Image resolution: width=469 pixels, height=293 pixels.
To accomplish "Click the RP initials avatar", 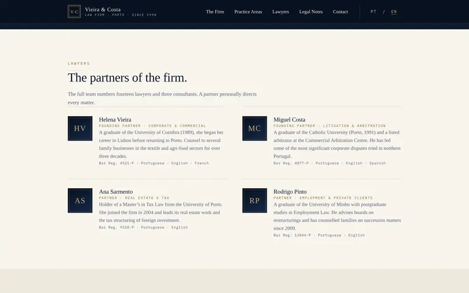I will [254, 200].
